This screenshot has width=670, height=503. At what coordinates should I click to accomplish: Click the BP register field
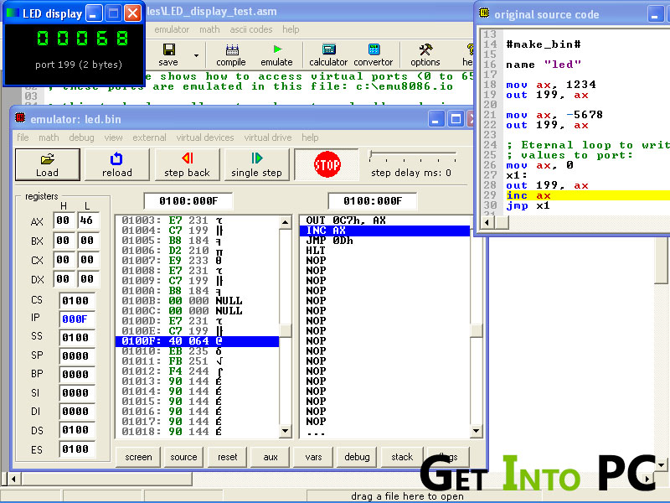point(76,374)
